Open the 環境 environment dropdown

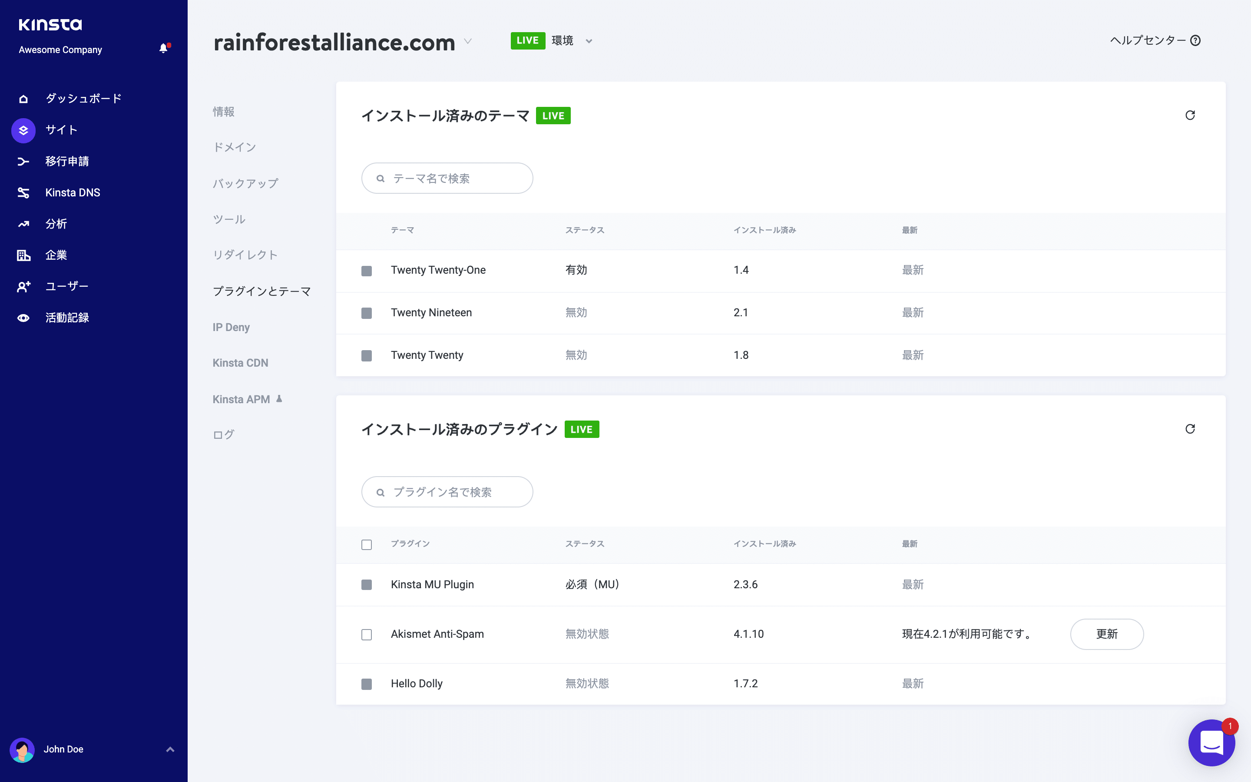[589, 41]
